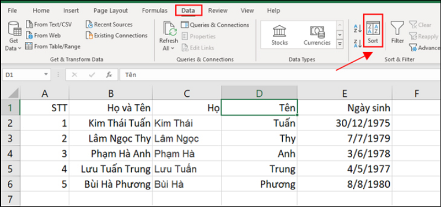Image resolution: width=441 pixels, height=207 pixels.
Task: Select column E header
Action: click(345, 93)
